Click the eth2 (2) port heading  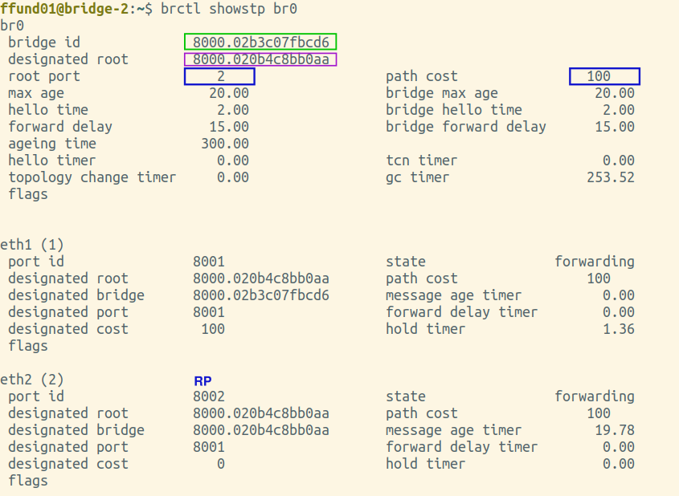(32, 380)
